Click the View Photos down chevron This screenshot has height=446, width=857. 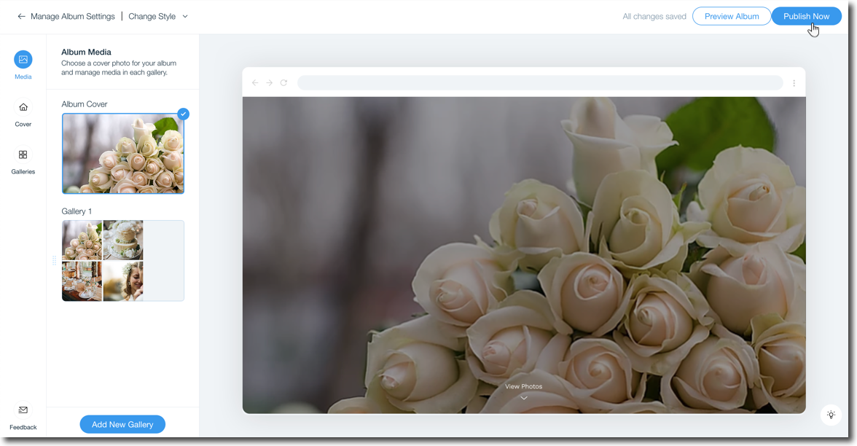point(523,398)
